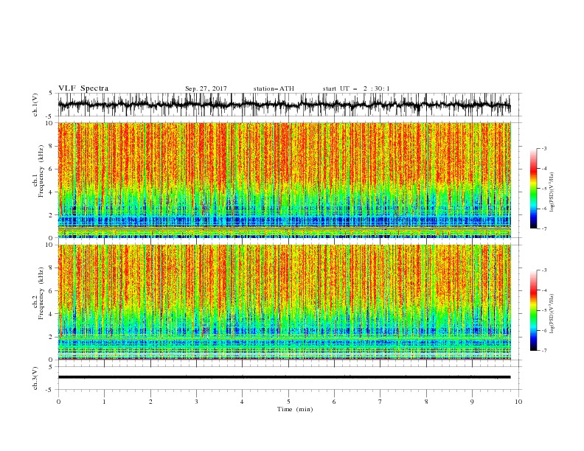Click the "-3" label on ch.1 color bar

click(544, 148)
